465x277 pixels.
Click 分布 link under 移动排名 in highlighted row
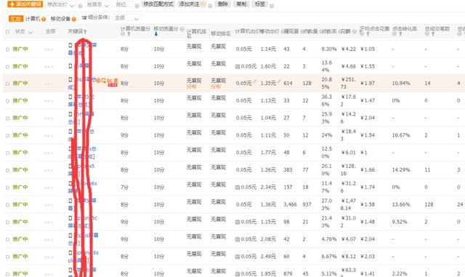coord(216,87)
